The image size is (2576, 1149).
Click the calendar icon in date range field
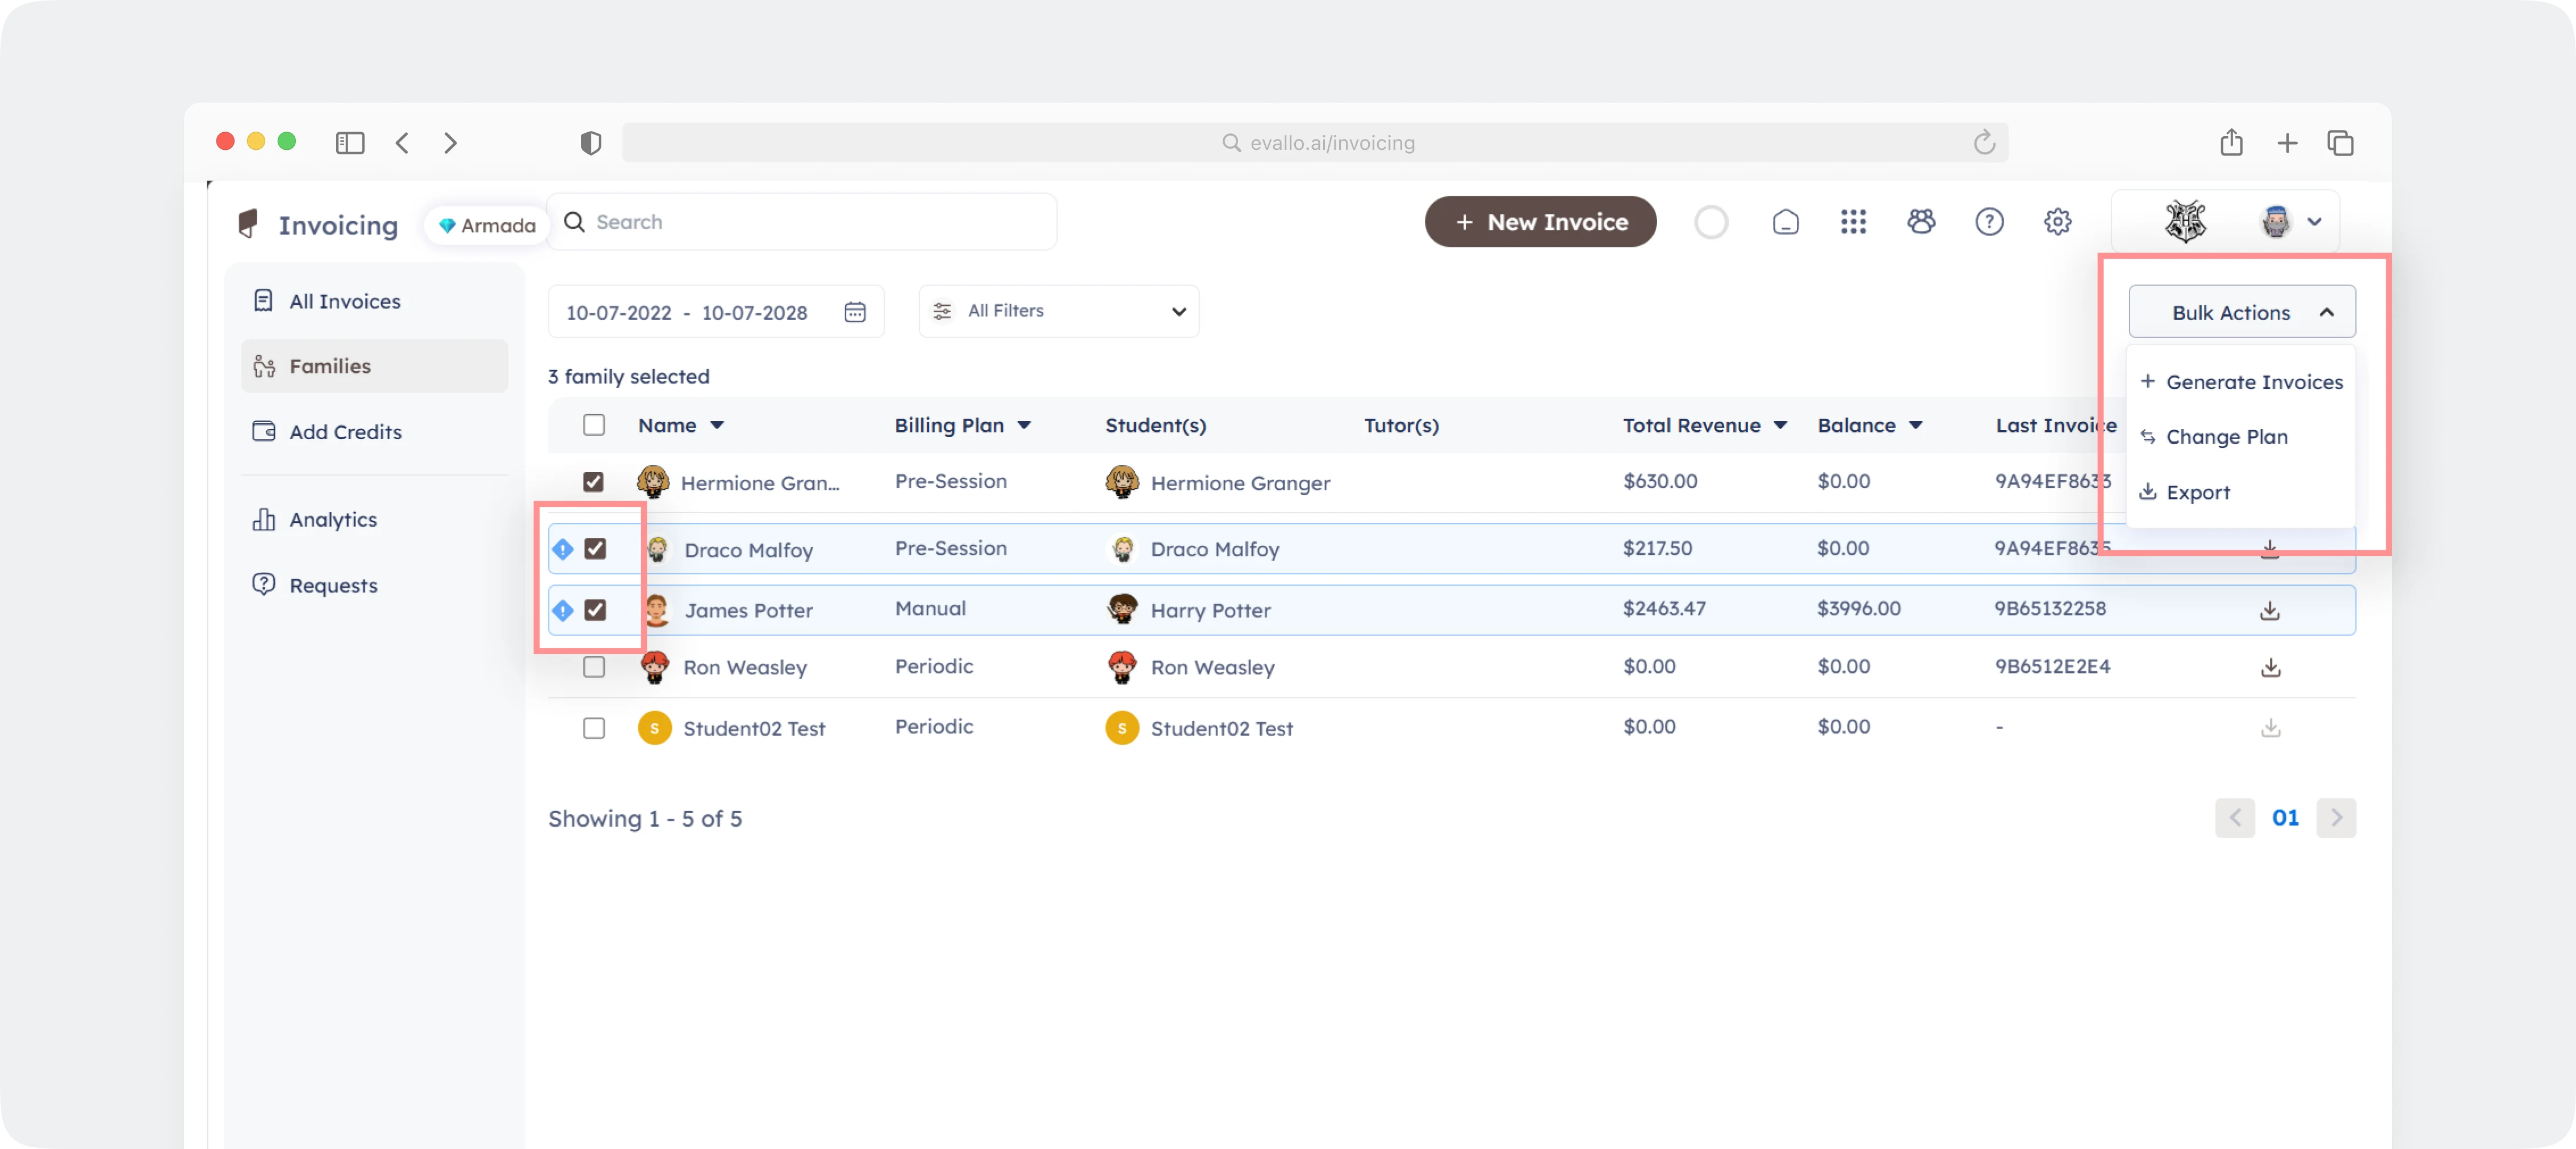click(855, 313)
